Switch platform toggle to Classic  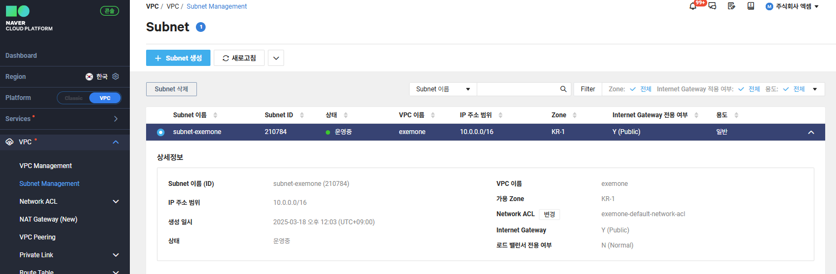[x=74, y=98]
